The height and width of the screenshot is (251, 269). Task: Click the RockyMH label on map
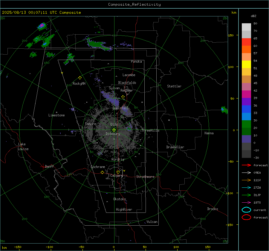click(x=79, y=84)
